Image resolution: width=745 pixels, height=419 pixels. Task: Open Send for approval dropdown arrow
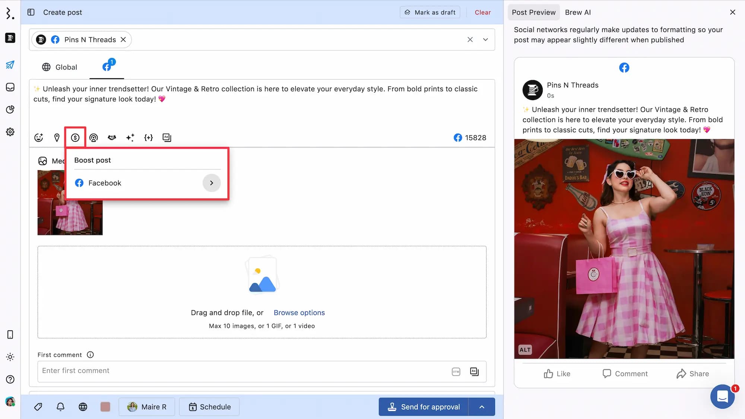(x=482, y=407)
